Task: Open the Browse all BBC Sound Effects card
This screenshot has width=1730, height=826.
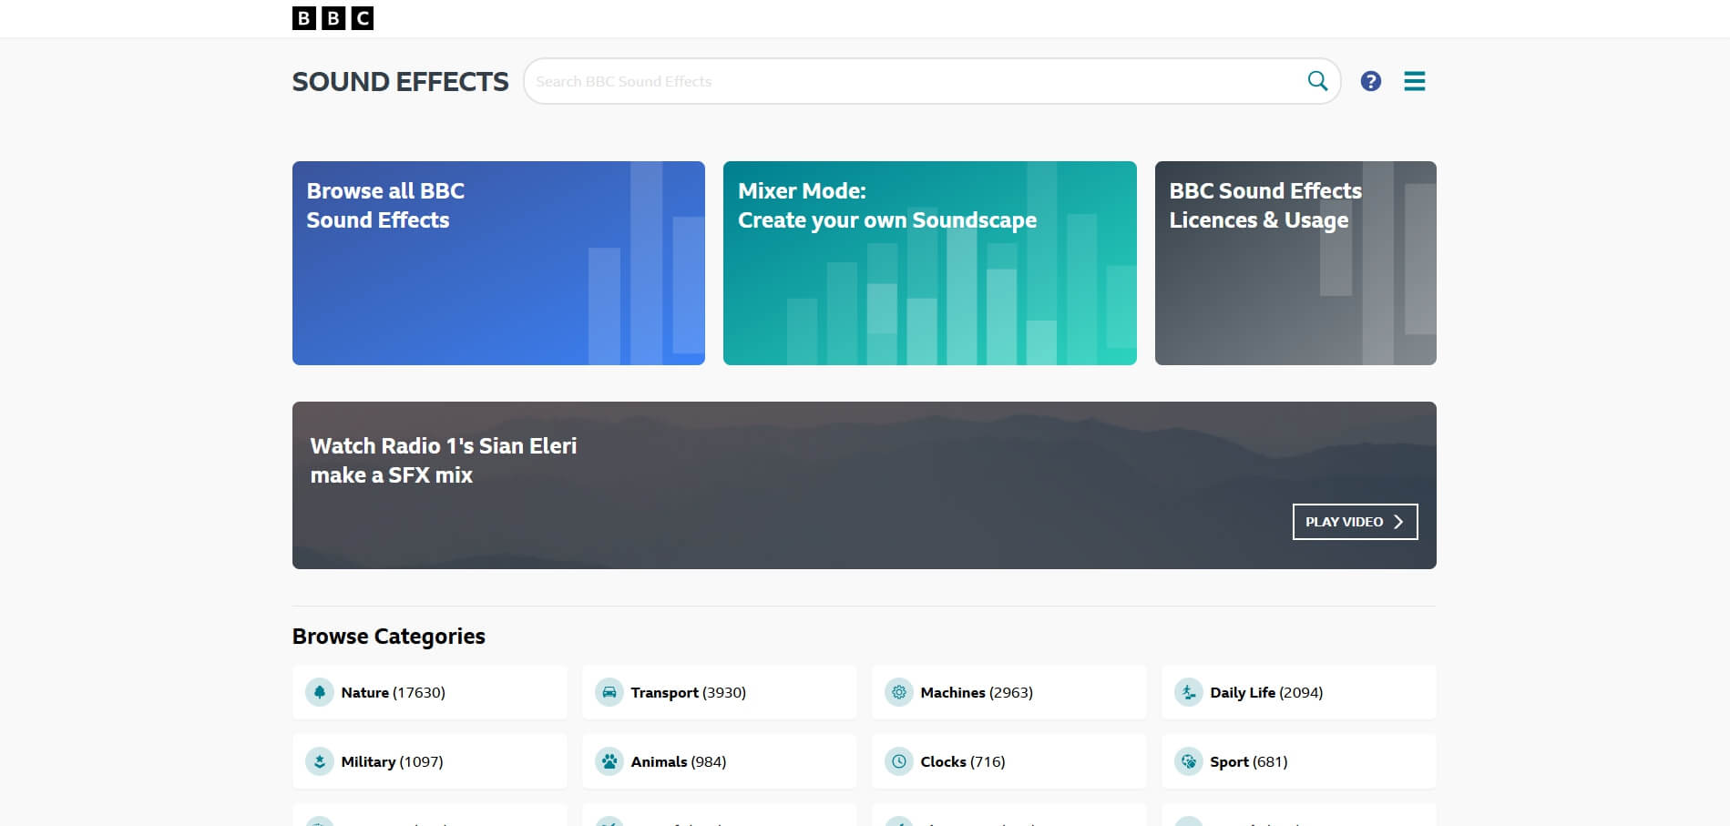Action: coord(498,263)
